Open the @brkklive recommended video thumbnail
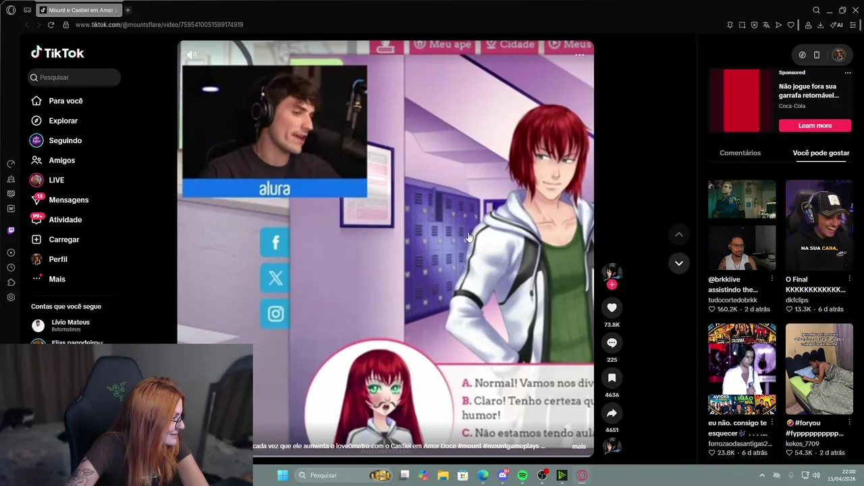The width and height of the screenshot is (864, 486). point(741,225)
